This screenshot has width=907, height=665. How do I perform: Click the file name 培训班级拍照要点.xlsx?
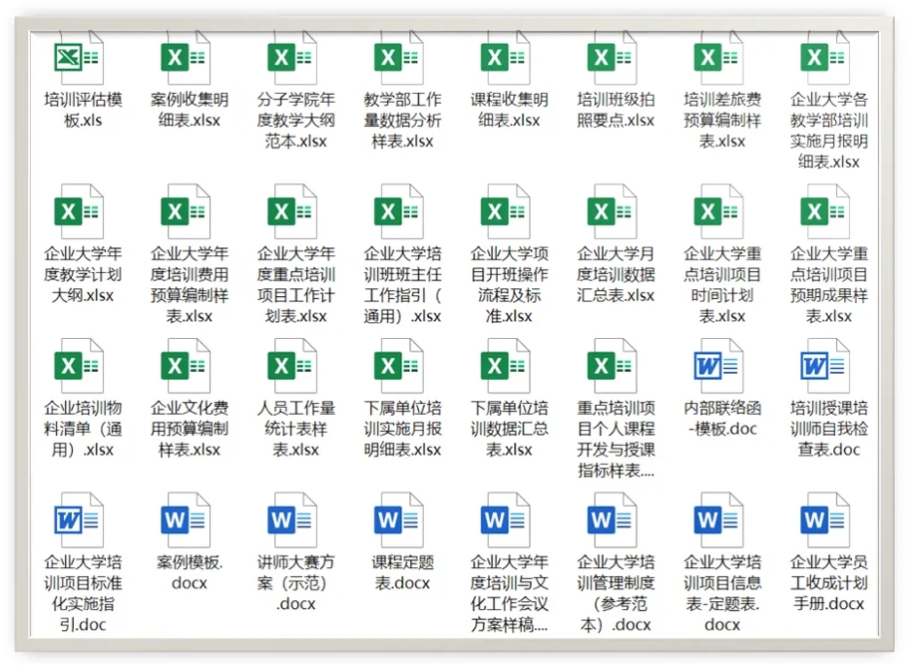tap(616, 110)
